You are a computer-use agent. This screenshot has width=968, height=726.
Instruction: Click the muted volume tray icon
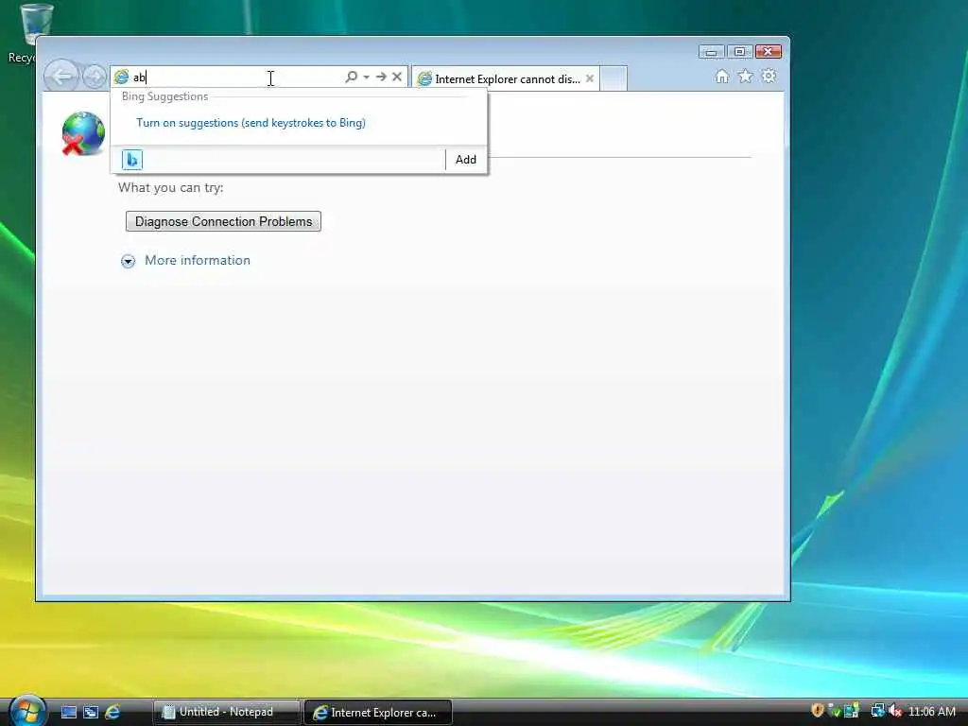(x=894, y=711)
